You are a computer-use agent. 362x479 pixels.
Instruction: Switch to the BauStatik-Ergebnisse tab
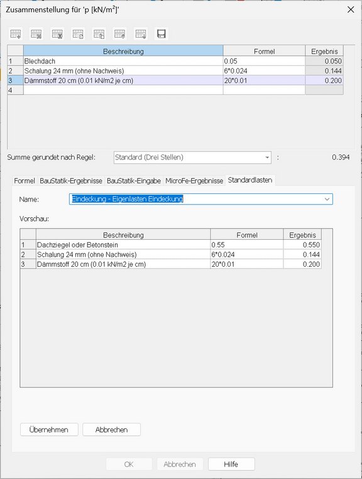(x=71, y=181)
